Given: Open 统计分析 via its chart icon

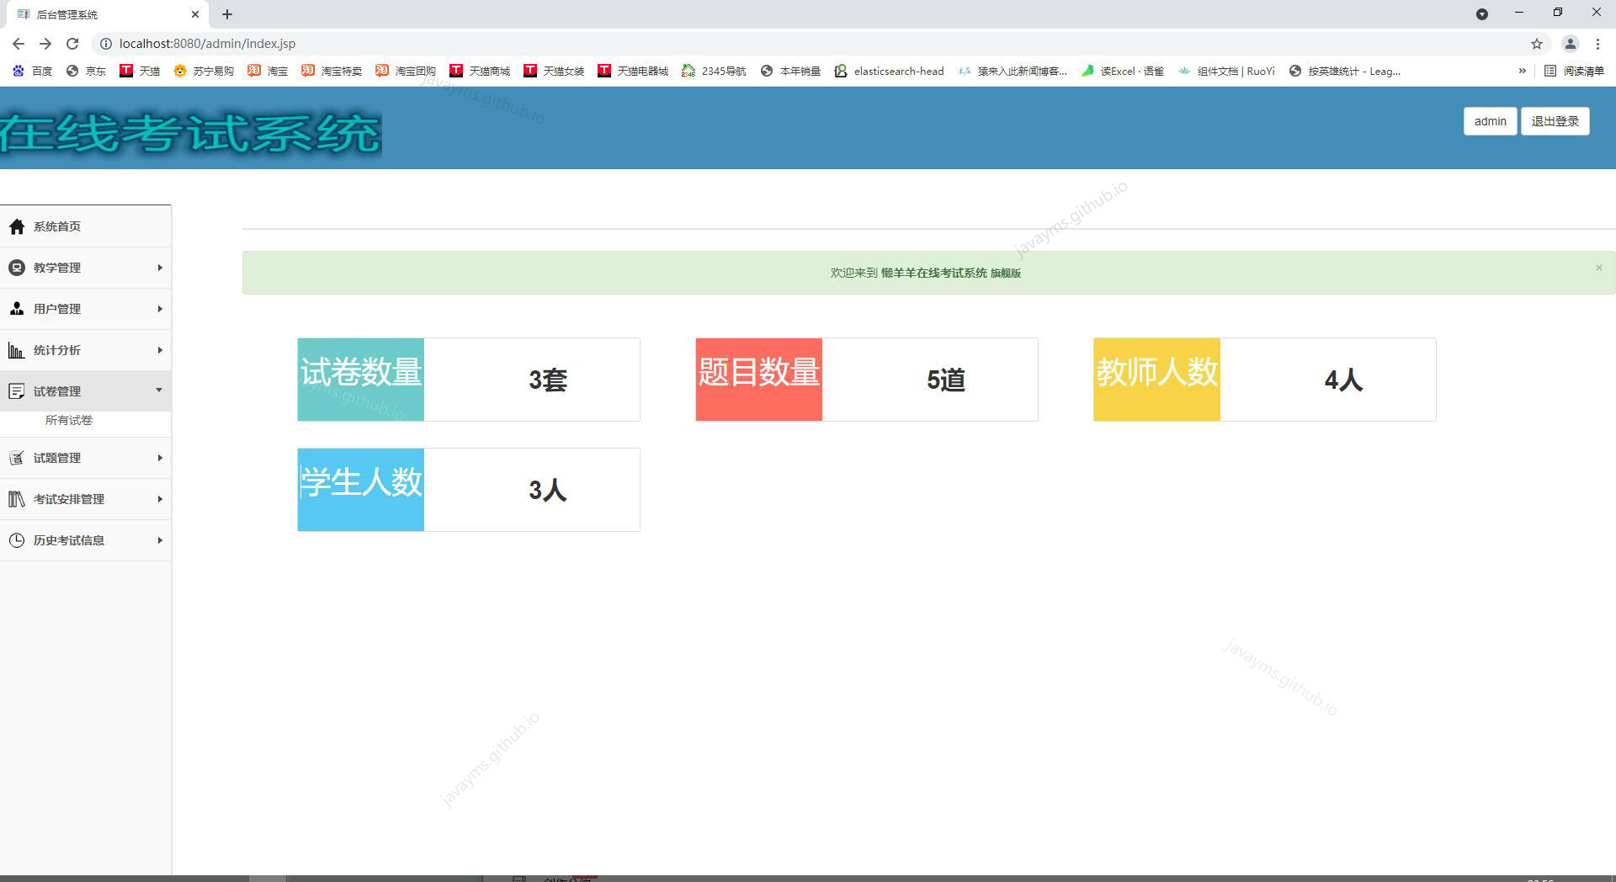Looking at the screenshot, I should click(17, 349).
